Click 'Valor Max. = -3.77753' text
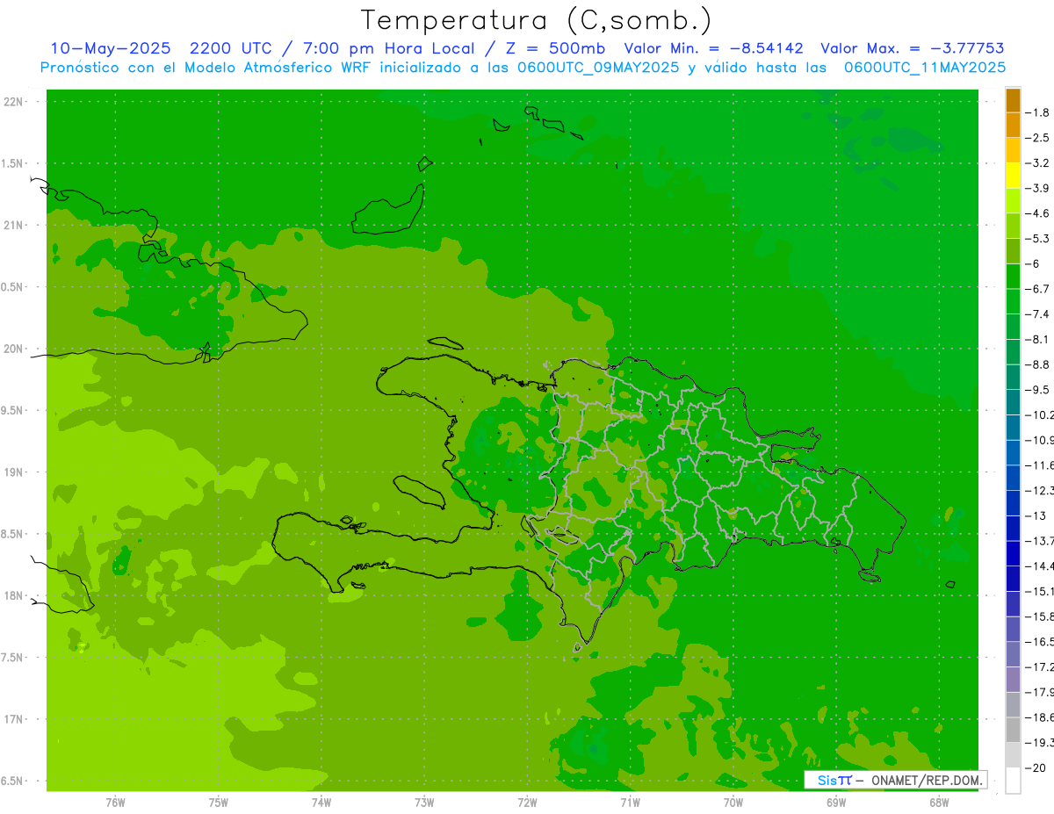The image size is (1054, 814). [912, 49]
